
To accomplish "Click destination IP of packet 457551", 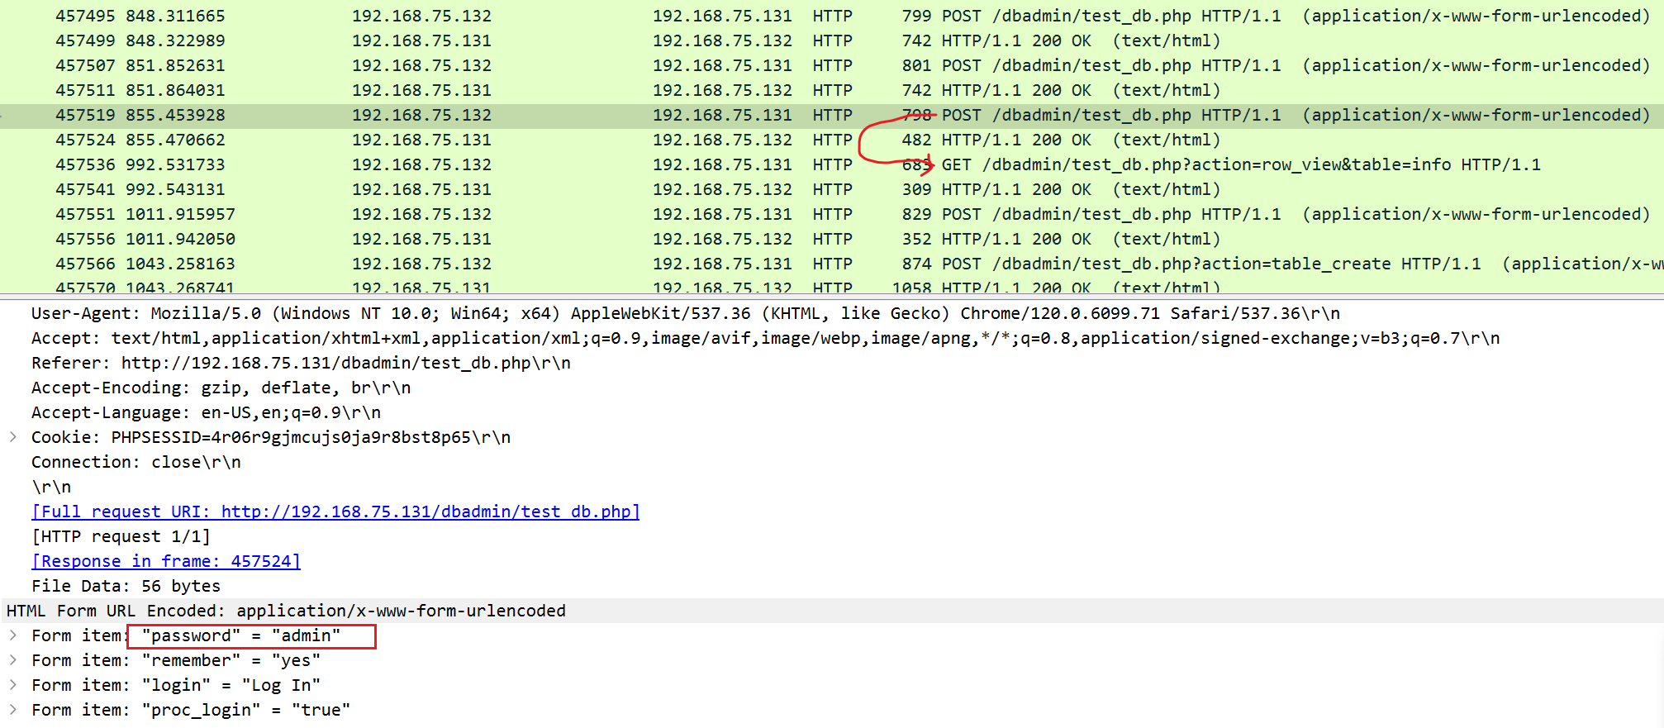I will (x=722, y=214).
